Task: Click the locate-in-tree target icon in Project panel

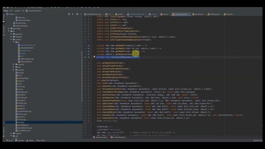Action: tap(69, 14)
